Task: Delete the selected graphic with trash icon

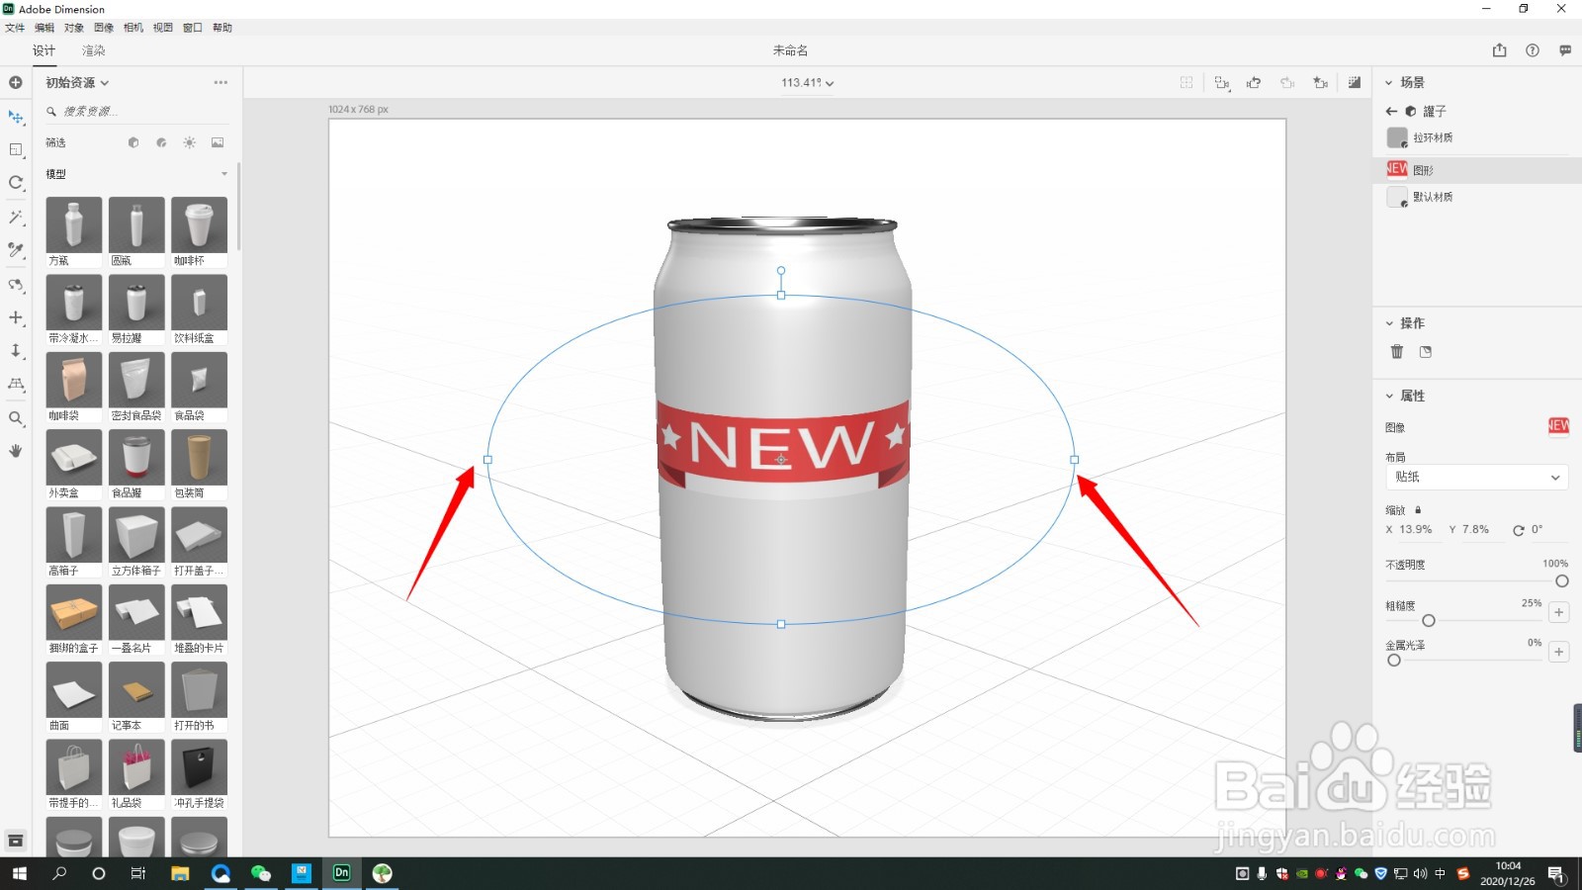Action: click(1397, 352)
